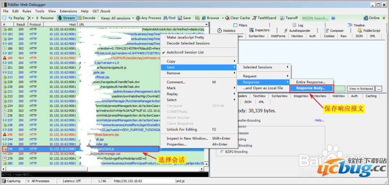
Task: Click the comment balloon toolbar icon
Action: [4, 18]
